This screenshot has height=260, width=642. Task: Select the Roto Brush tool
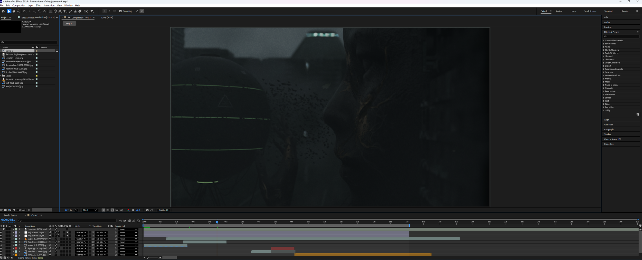(86, 11)
